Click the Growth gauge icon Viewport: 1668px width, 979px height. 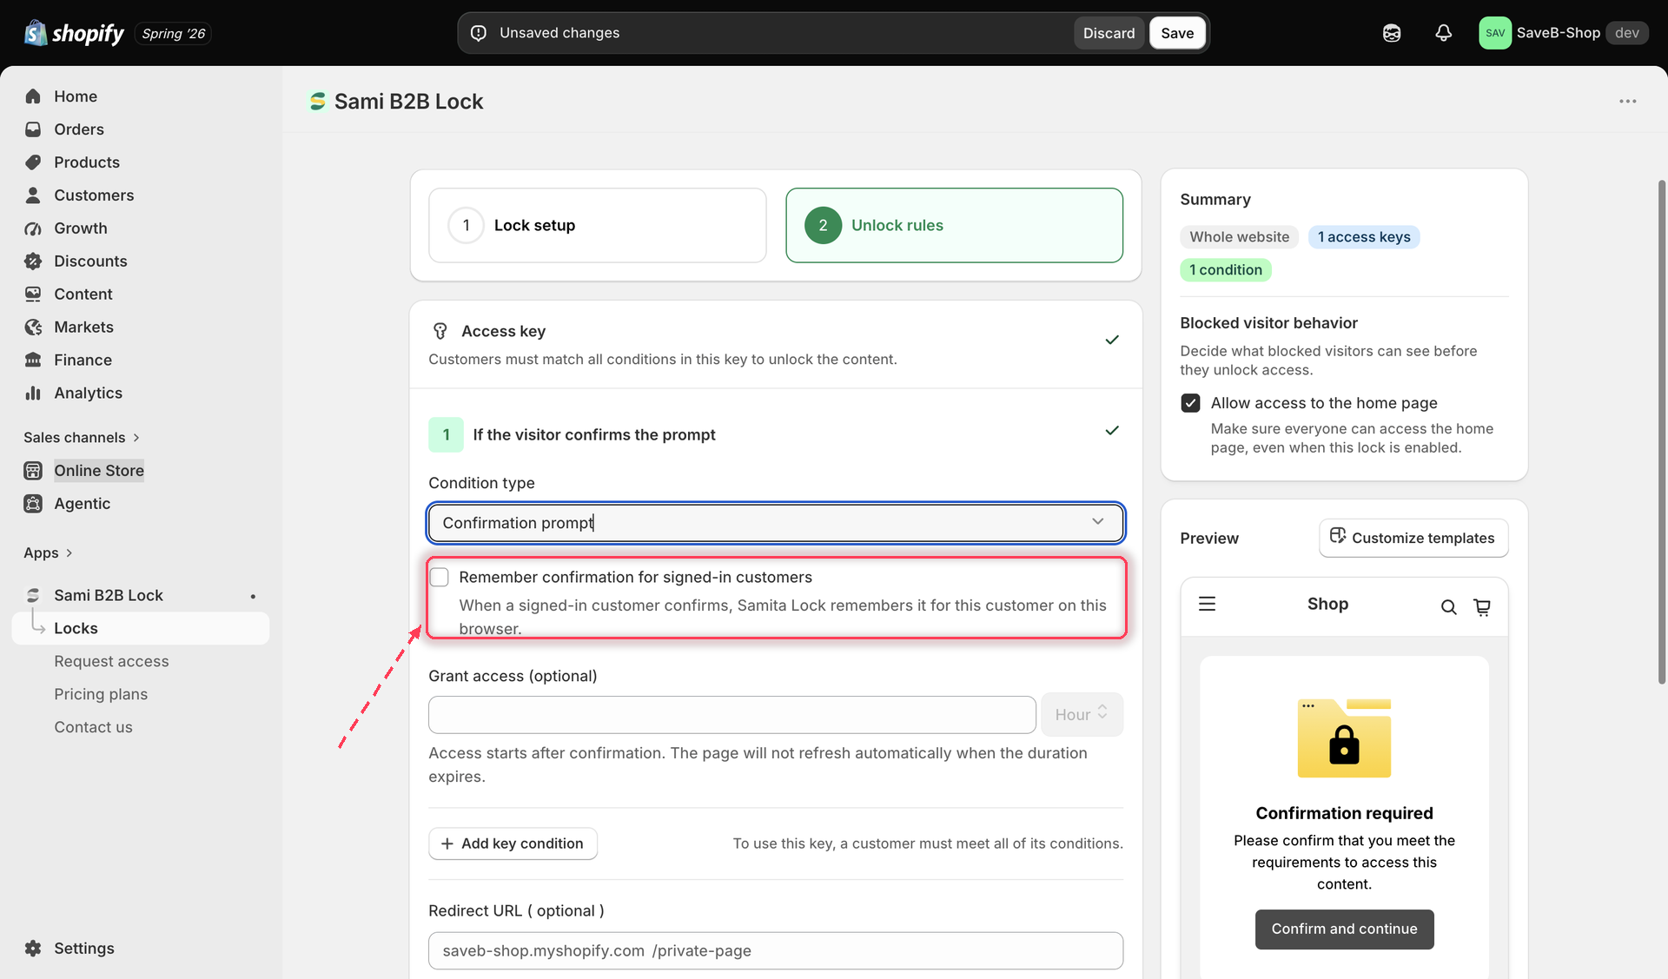point(33,228)
